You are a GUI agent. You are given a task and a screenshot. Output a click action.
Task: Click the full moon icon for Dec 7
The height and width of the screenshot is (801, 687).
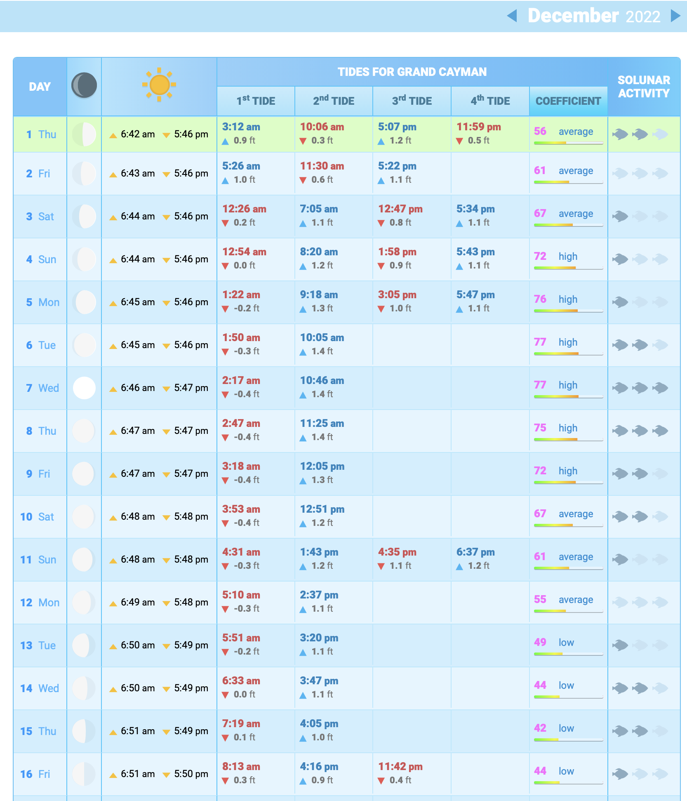[84, 388]
